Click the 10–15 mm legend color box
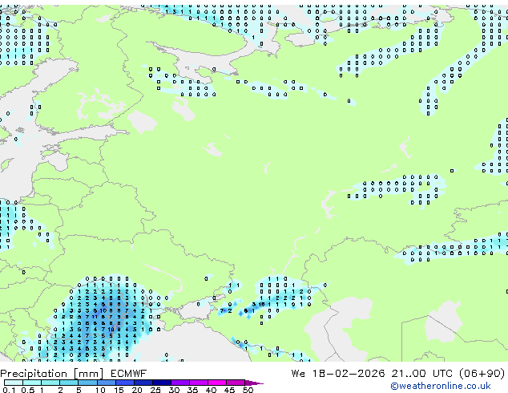Viewport: 508px width, 393px height. pyautogui.click(x=107, y=383)
